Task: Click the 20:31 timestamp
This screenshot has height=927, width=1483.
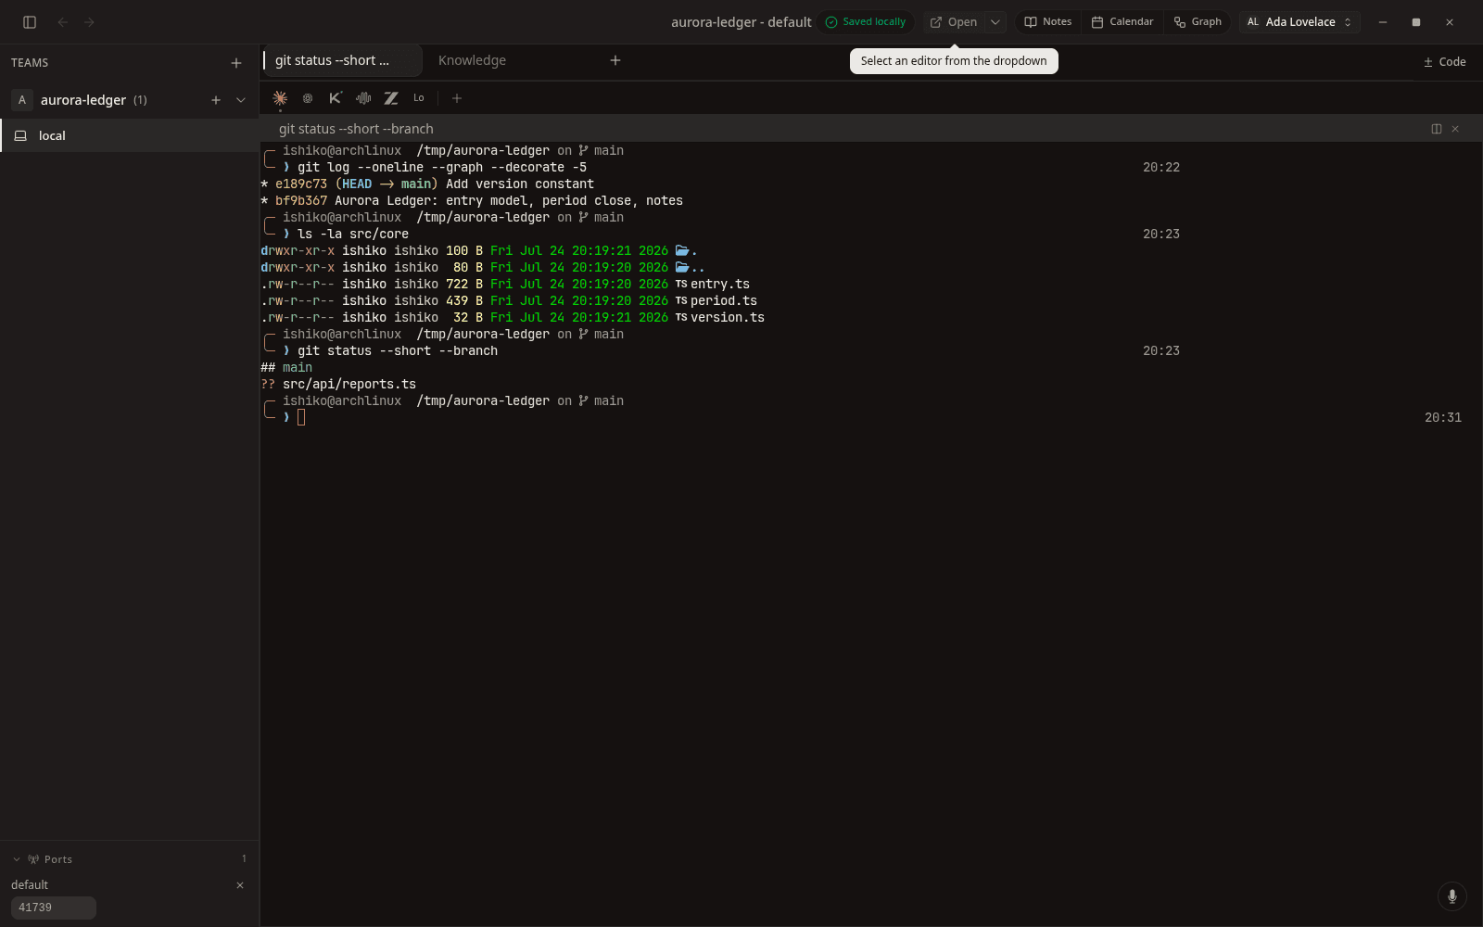Action: tap(1443, 417)
